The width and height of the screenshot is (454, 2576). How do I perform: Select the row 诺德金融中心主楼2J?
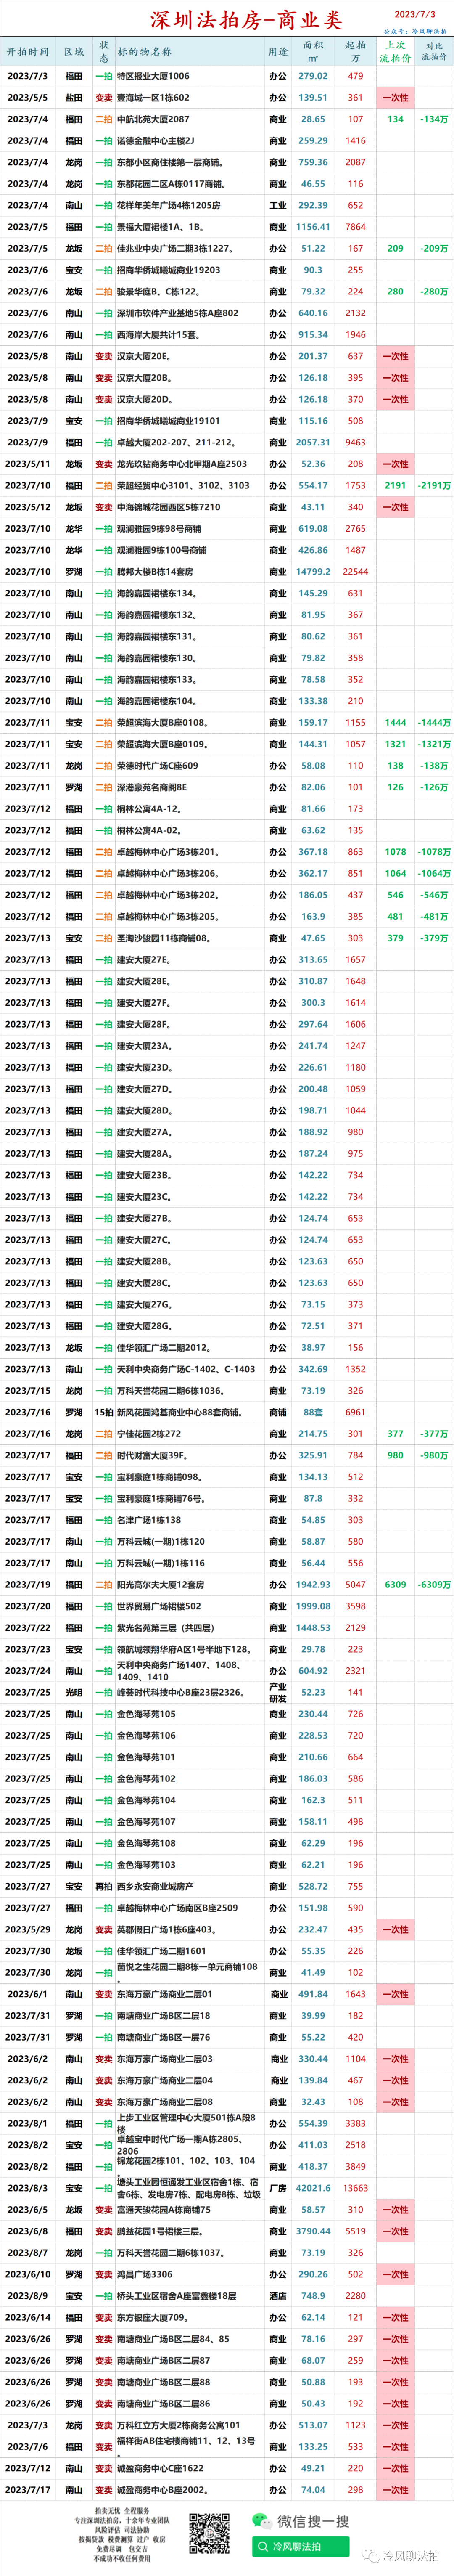[x=227, y=141]
